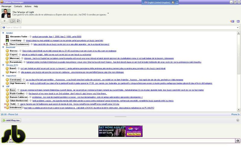The width and height of the screenshot is (241, 150).
Task: Open Help menu
Action: coord(36,6)
